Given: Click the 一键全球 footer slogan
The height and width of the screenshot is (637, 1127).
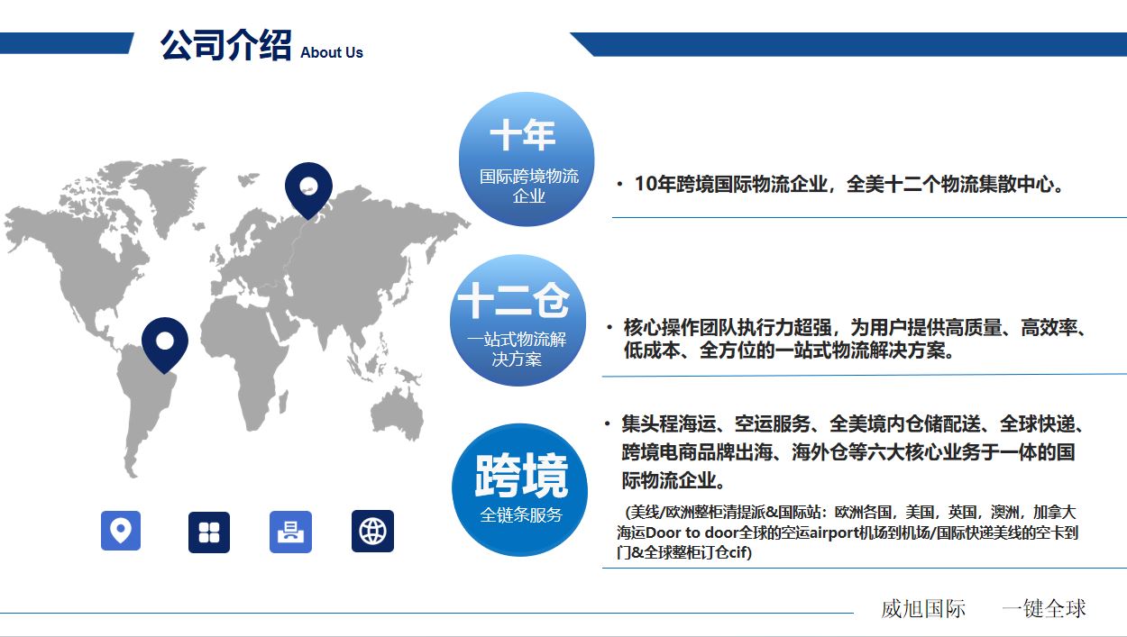Looking at the screenshot, I should [1043, 609].
